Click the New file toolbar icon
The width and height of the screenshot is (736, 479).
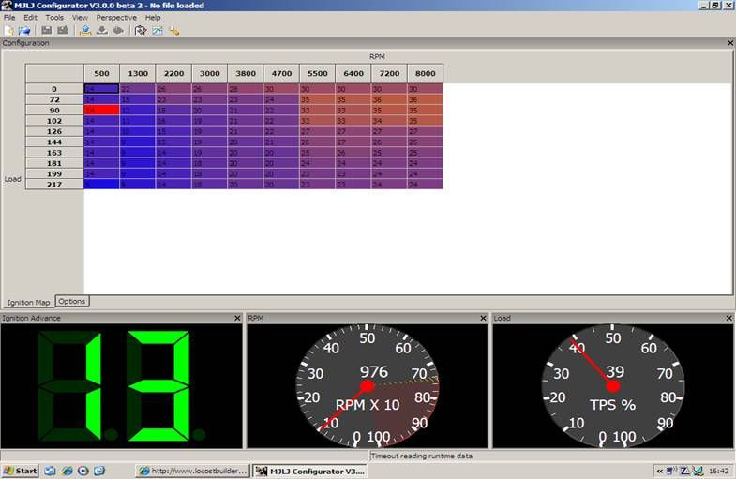9,30
